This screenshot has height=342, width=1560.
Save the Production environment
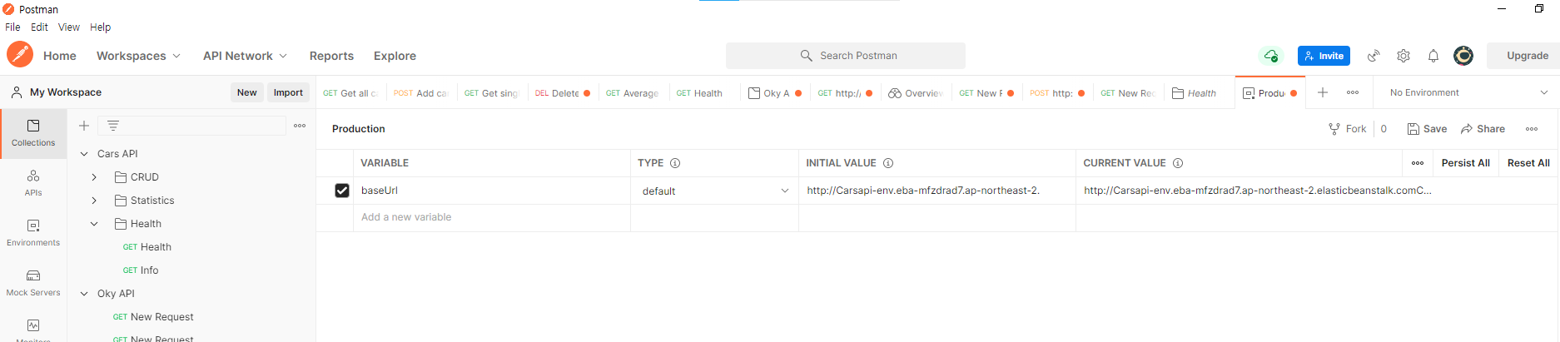1427,129
